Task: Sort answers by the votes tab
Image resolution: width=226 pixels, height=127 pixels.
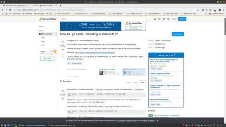Action: coord(142,82)
